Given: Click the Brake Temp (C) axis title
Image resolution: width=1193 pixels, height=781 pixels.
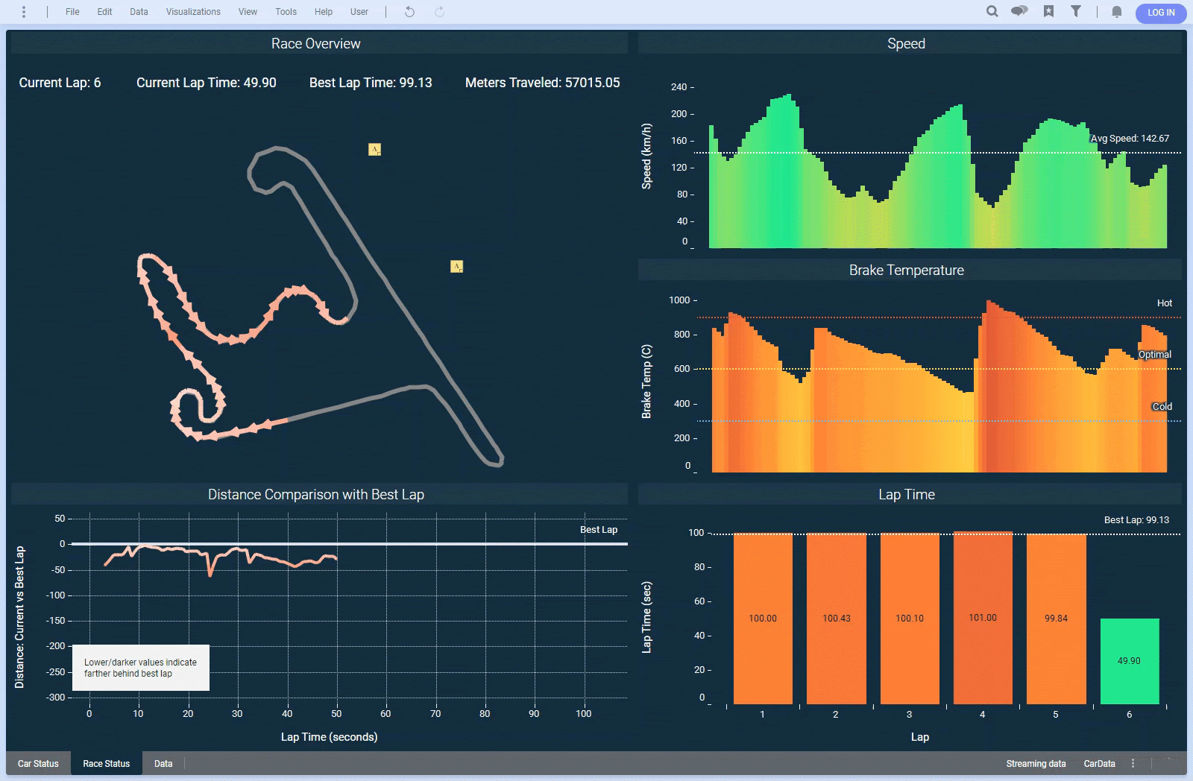Looking at the screenshot, I should click(x=646, y=382).
